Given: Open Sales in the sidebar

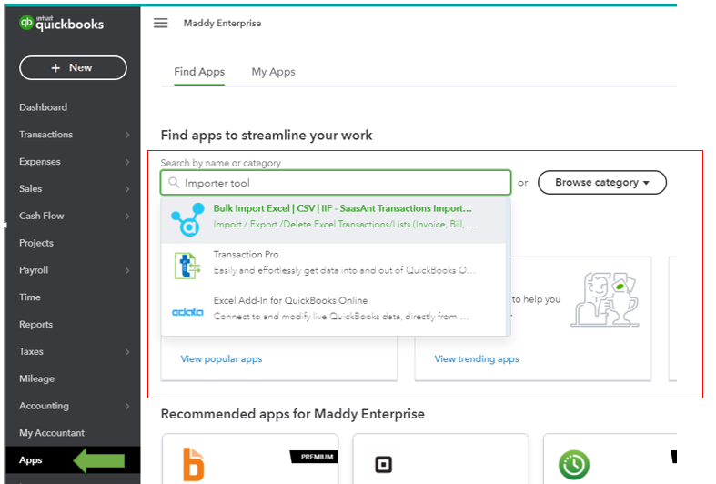Looking at the screenshot, I should [x=31, y=188].
